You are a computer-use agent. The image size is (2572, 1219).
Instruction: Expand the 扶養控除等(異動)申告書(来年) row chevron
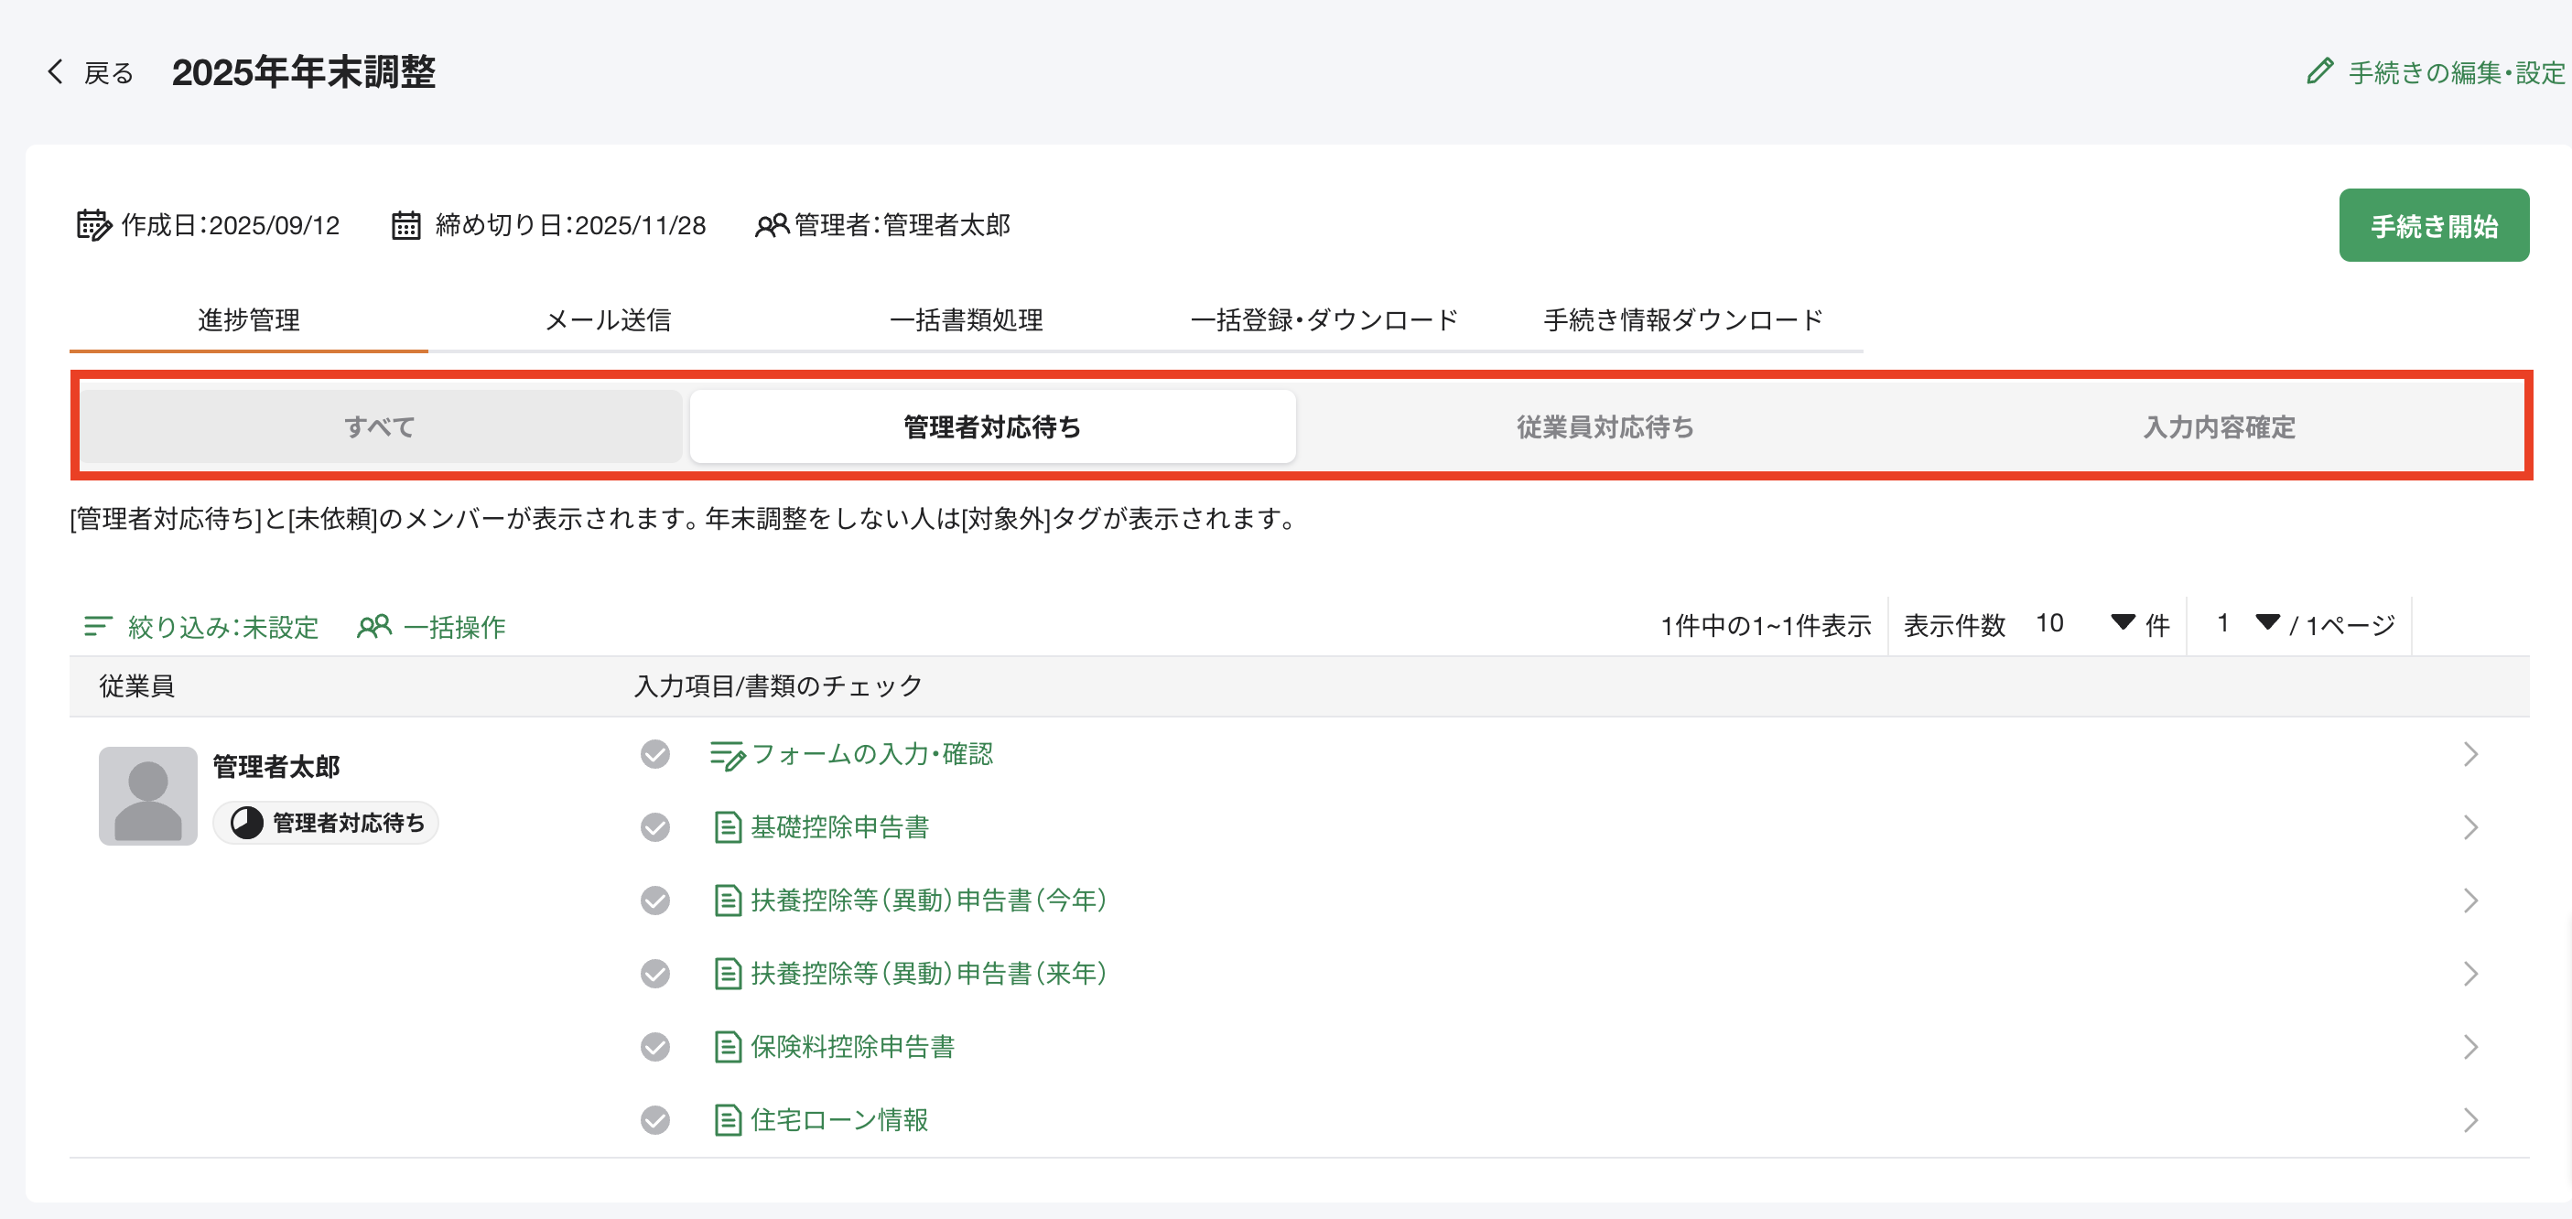click(2470, 974)
